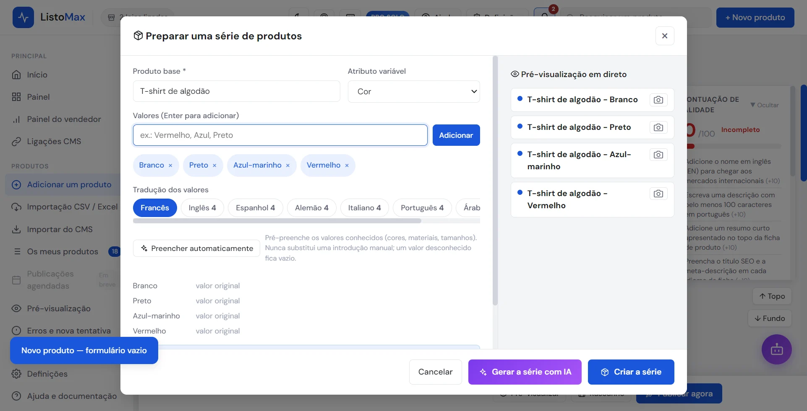This screenshot has height=411, width=807.
Task: Open Painel do vendedor in sidebar
Action: tap(63, 119)
